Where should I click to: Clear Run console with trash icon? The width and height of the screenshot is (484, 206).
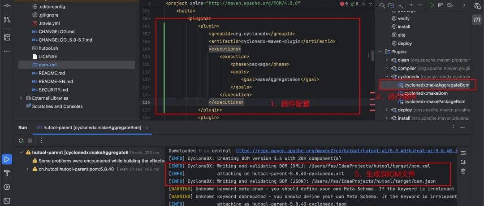point(463,171)
